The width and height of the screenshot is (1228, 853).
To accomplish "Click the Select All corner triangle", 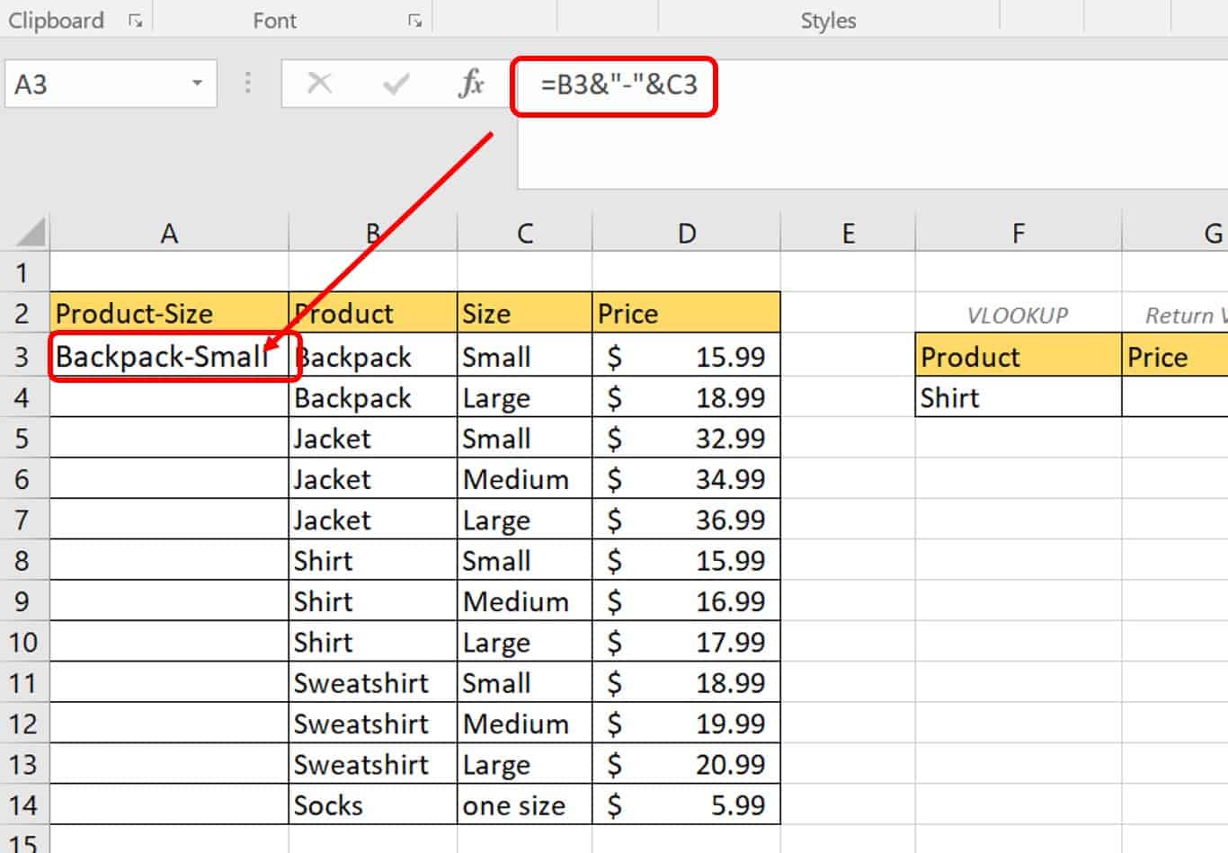I will (x=31, y=233).
